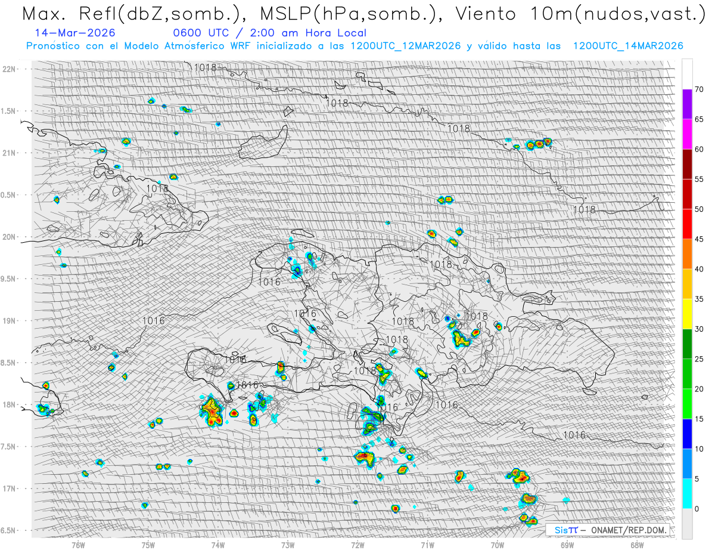Click the '8.5N' latitude label

pos(9,363)
